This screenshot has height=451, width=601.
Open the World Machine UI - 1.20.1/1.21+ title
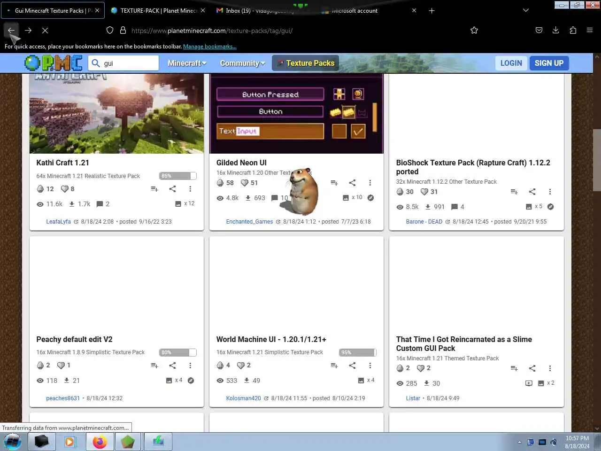pyautogui.click(x=271, y=339)
